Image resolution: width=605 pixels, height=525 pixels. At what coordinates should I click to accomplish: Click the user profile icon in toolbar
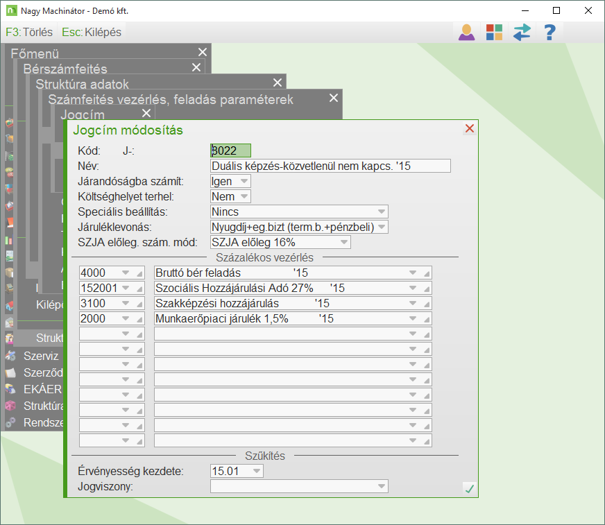(466, 32)
